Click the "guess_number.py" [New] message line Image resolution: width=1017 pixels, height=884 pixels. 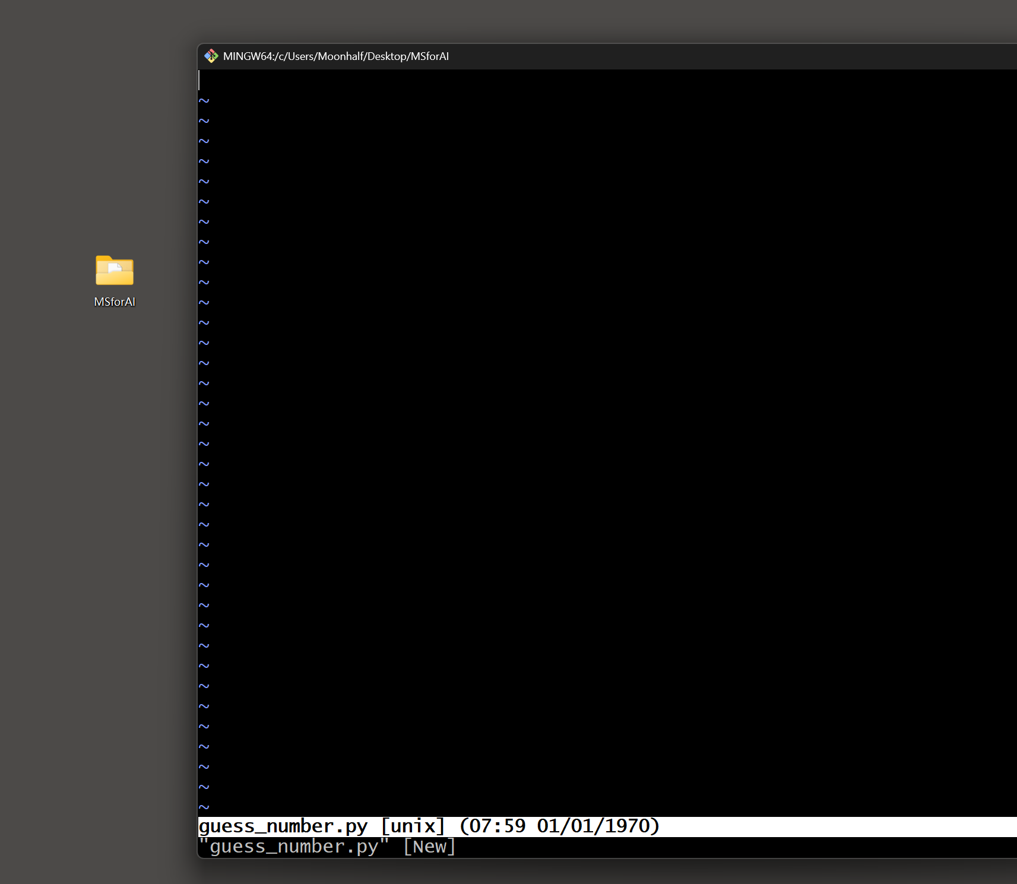tap(327, 847)
